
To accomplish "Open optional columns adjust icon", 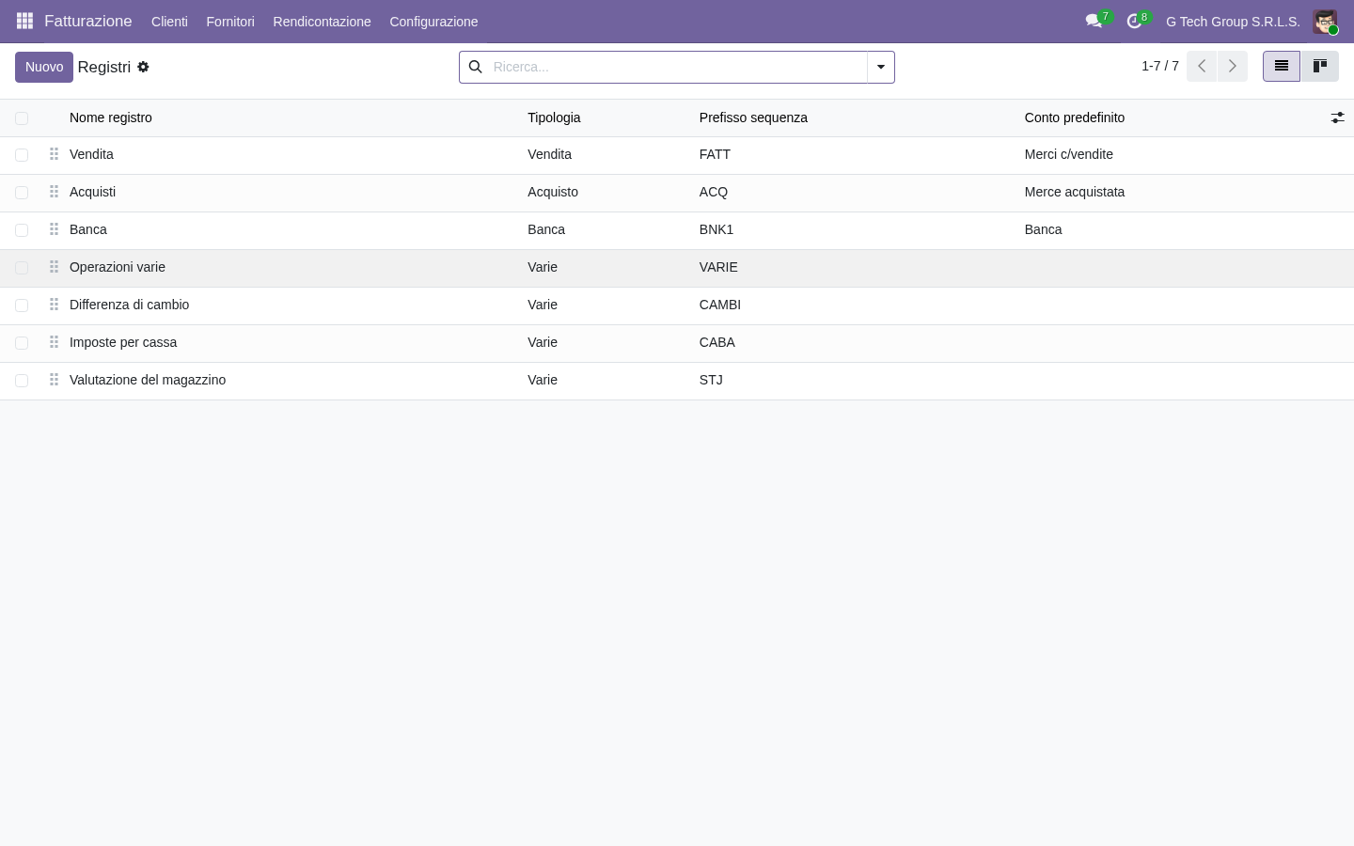I will (x=1337, y=117).
